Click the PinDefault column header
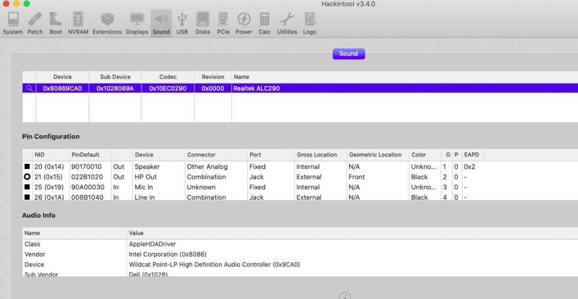 [x=90, y=155]
